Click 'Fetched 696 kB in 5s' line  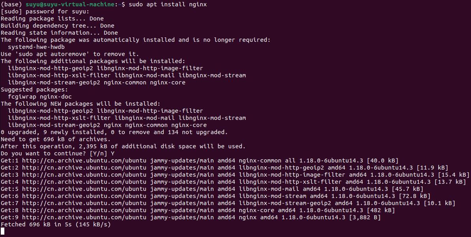point(56,224)
